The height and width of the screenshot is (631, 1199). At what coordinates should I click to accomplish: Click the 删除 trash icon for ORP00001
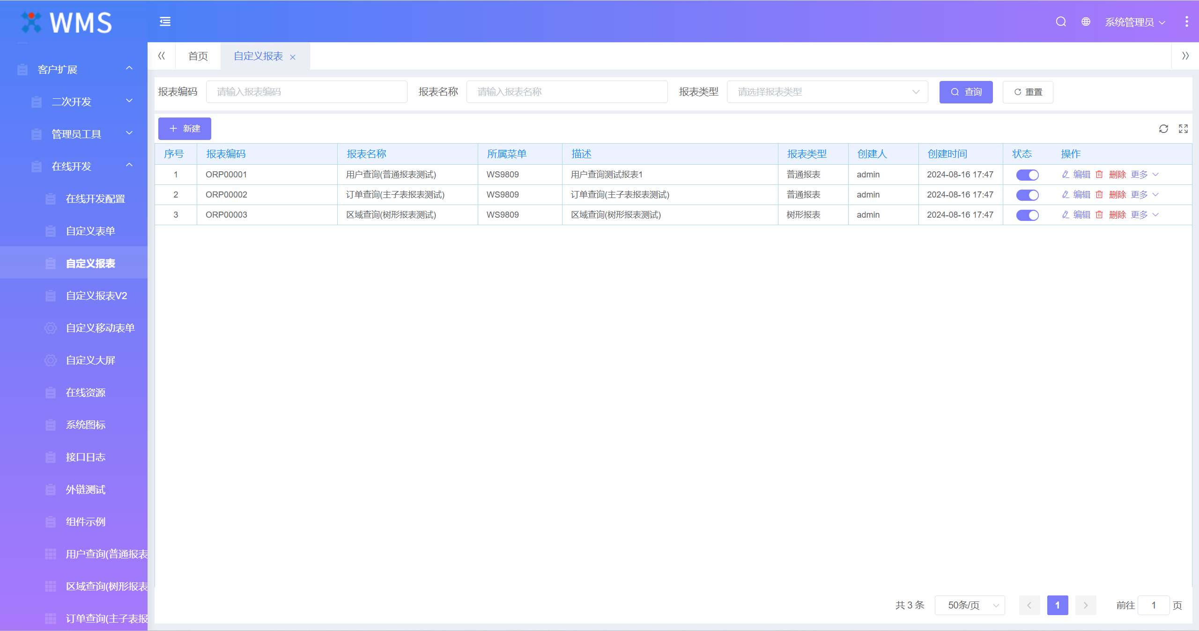pos(1099,175)
